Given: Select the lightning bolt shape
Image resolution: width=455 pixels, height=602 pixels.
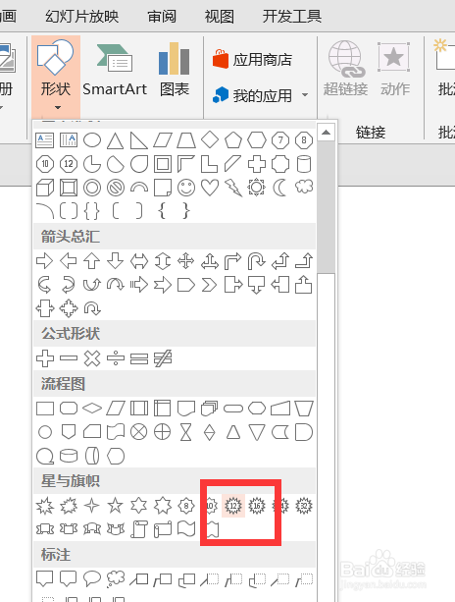Looking at the screenshot, I should pyautogui.click(x=233, y=188).
